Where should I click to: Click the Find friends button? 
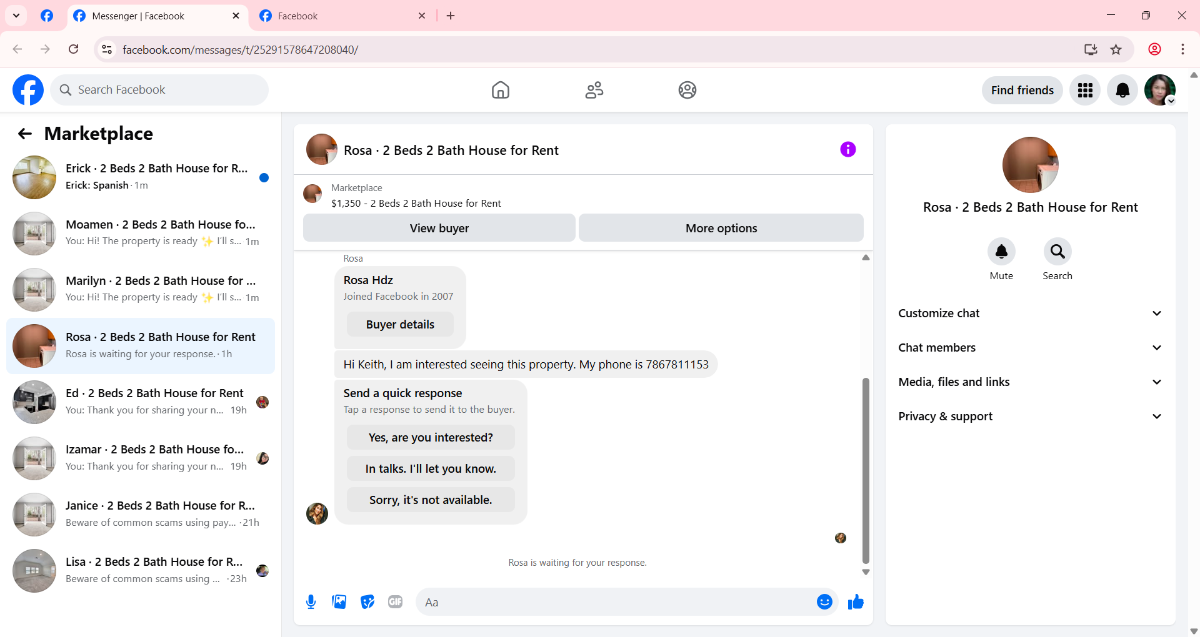[1022, 90]
